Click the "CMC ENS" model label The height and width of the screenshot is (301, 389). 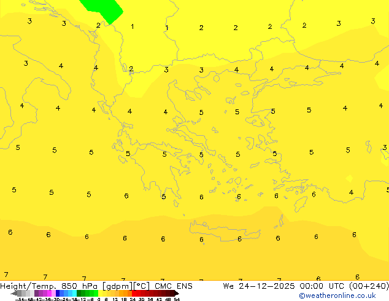pos(175,286)
